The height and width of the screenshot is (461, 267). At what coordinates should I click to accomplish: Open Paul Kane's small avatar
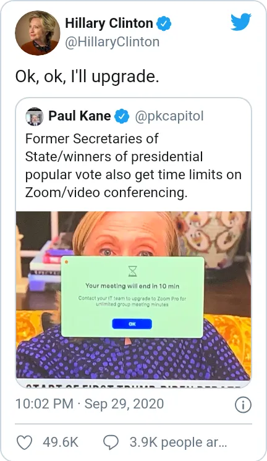[35, 117]
